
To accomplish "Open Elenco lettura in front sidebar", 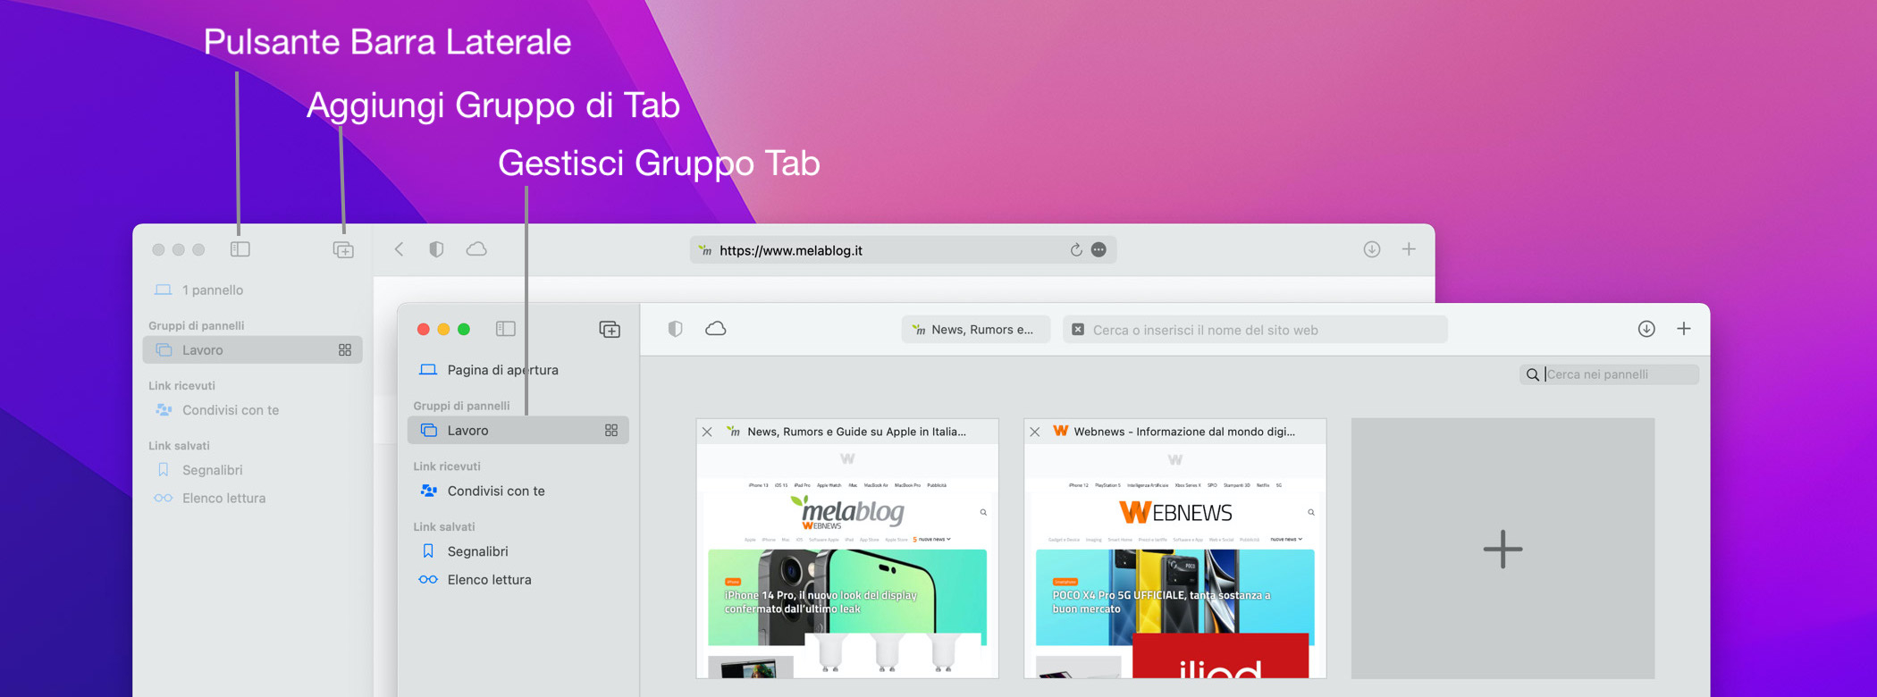I will (489, 580).
